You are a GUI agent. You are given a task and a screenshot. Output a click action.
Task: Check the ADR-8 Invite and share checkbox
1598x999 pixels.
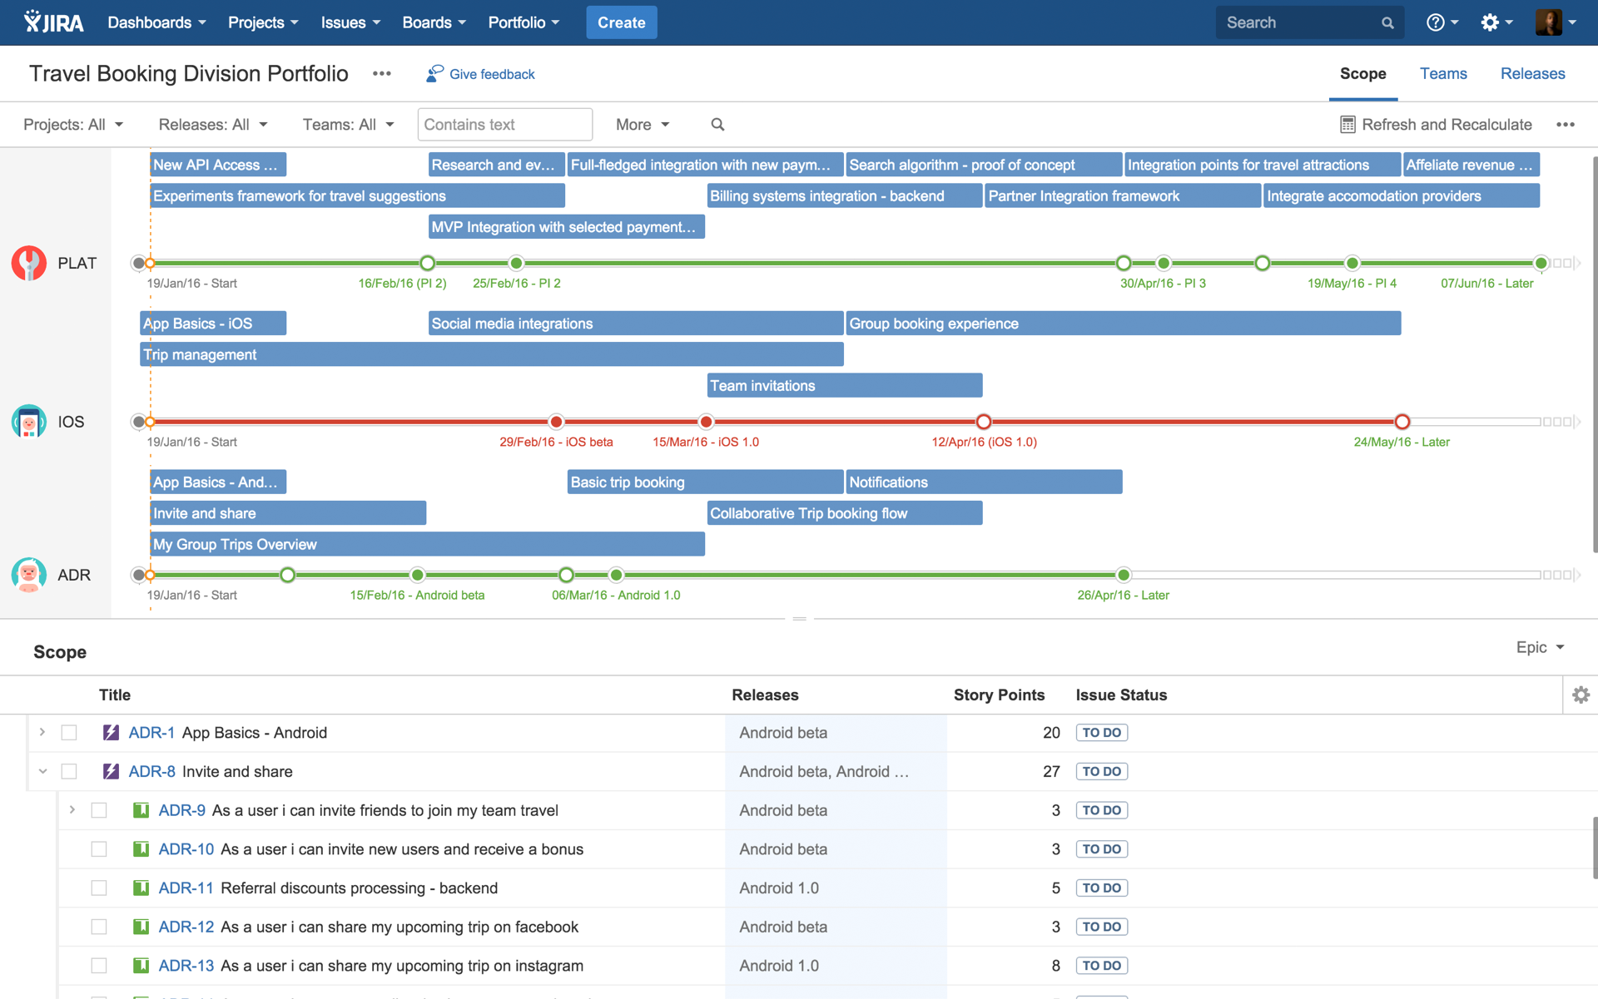[69, 771]
